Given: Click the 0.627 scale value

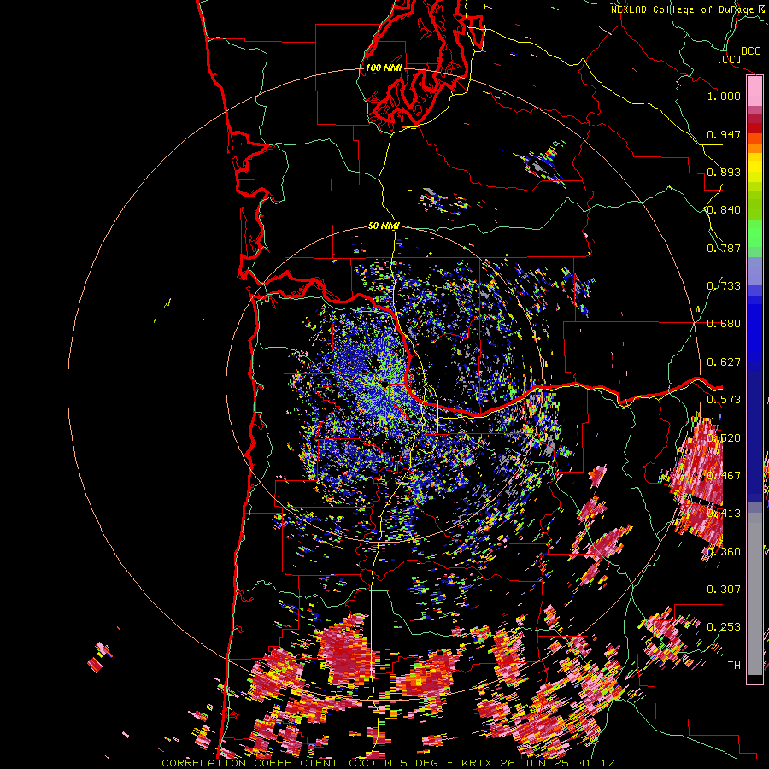Looking at the screenshot, I should (724, 362).
